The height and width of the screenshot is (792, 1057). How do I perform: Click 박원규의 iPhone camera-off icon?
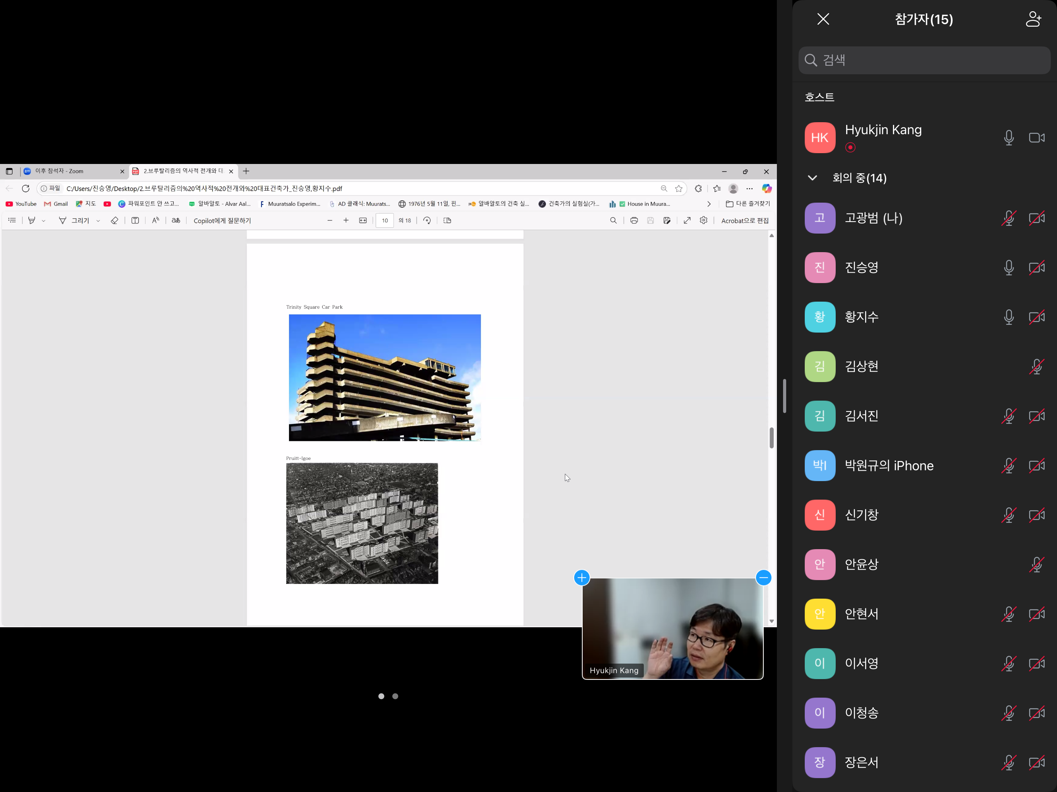coord(1036,466)
